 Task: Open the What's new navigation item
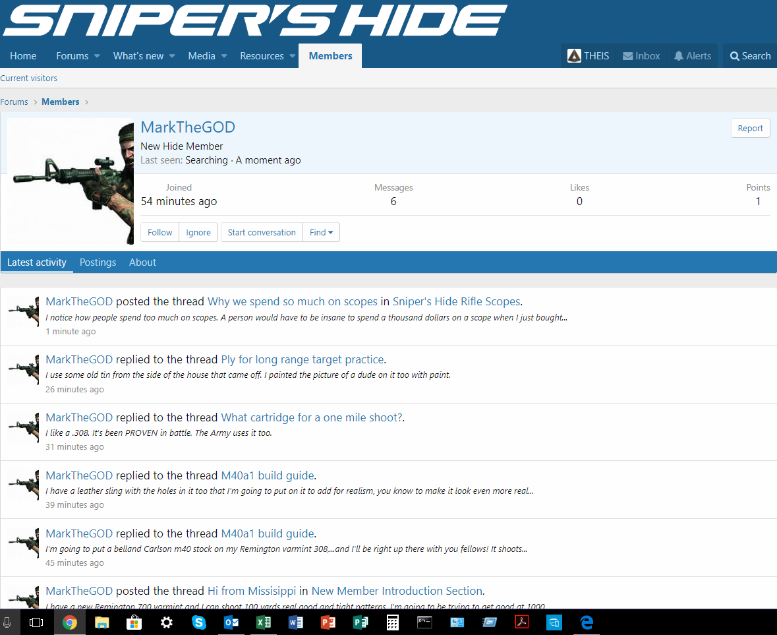point(138,56)
